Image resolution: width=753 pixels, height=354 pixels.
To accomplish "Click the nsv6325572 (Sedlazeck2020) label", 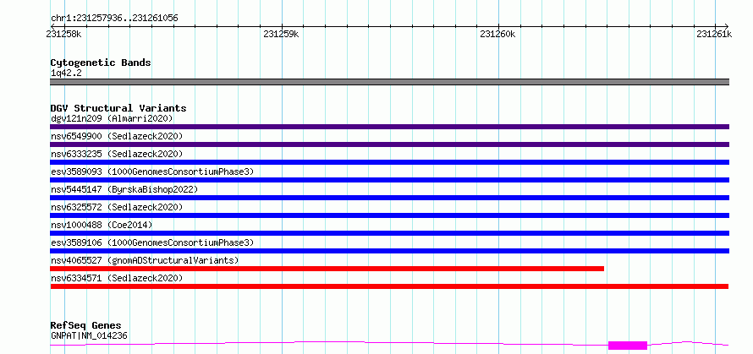I will coord(117,207).
